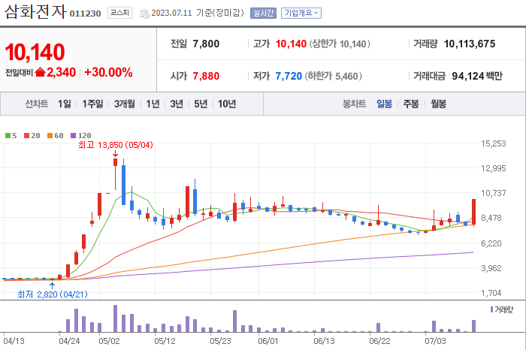
Task: Click the 삼화전자 stock name title
Action: point(35,11)
